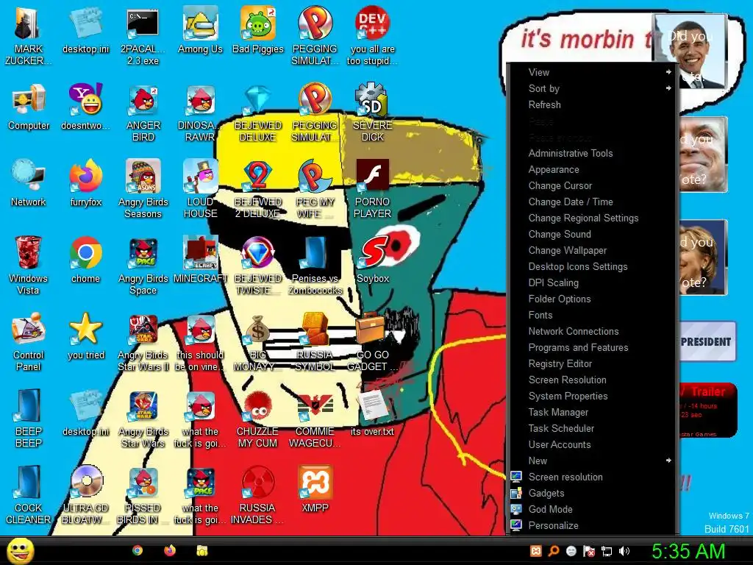This screenshot has width=753, height=565.
Task: Select the 2PACAL 2.3.exe icon
Action: 143,36
